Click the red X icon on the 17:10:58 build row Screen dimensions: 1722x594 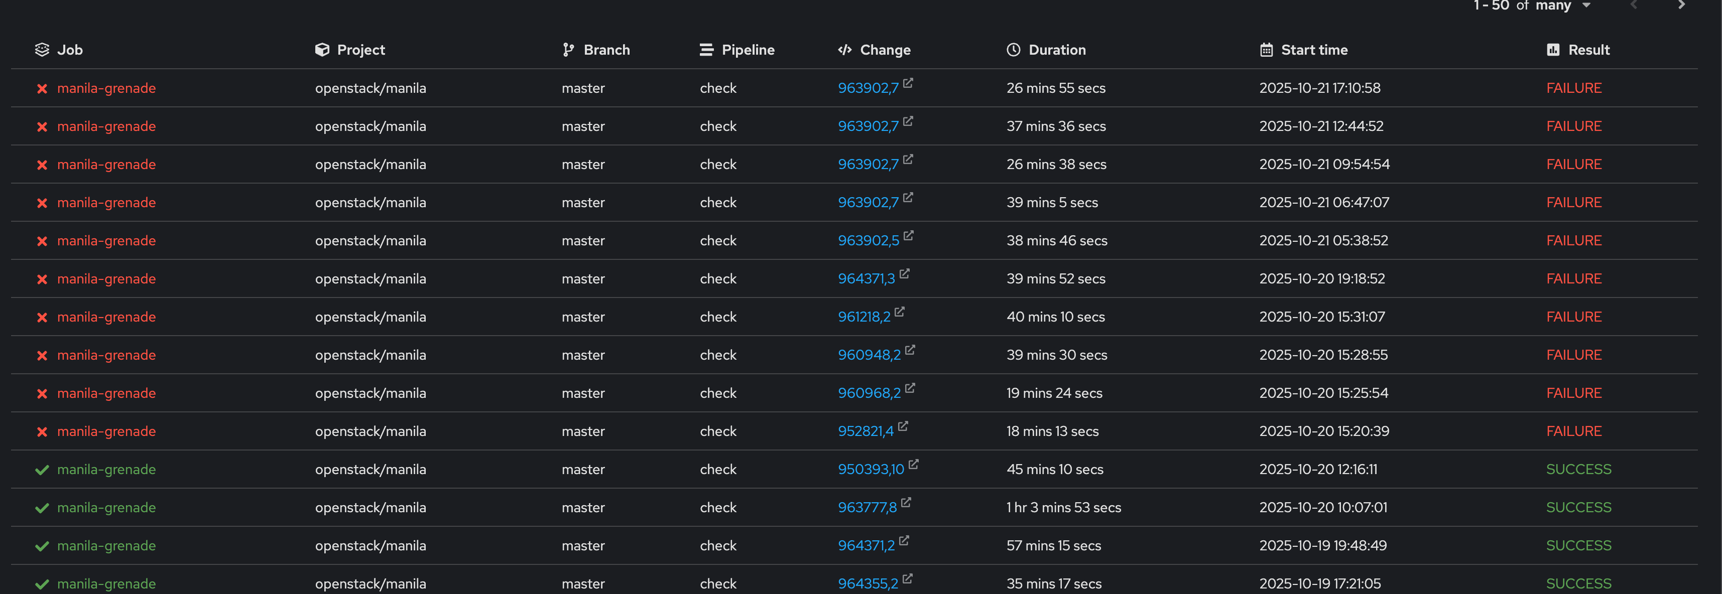[x=42, y=88]
